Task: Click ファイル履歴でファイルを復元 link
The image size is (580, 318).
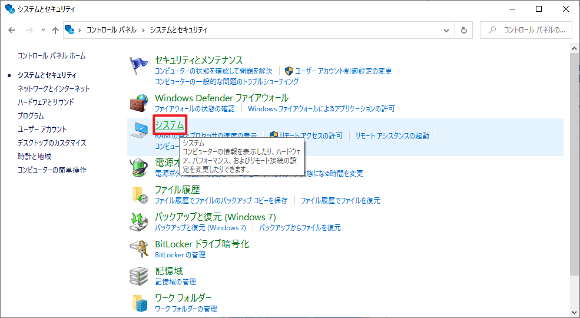Action: 340,200
